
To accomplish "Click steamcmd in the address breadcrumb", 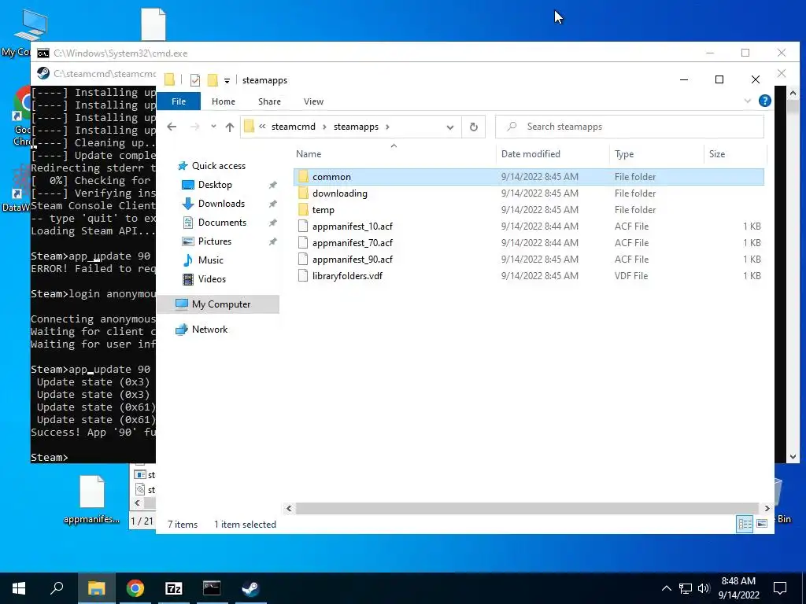I will click(x=293, y=127).
